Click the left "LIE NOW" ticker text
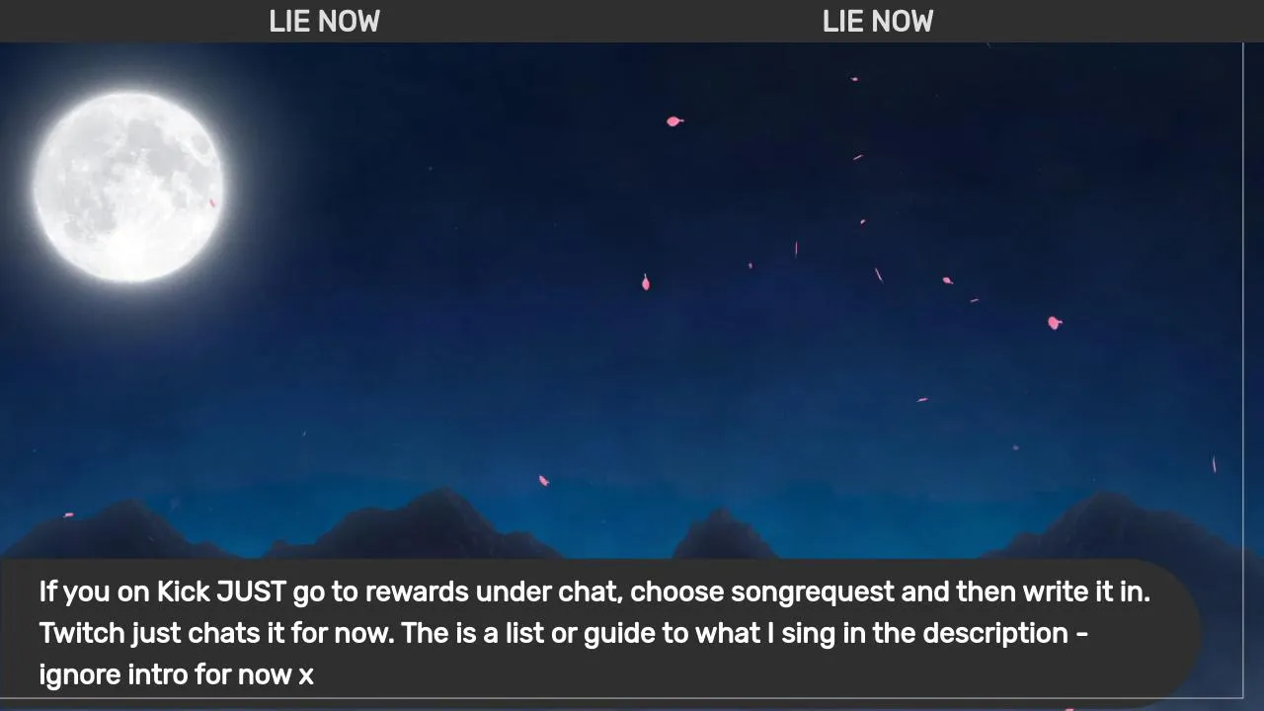The image size is (1264, 711). pyautogui.click(x=324, y=21)
